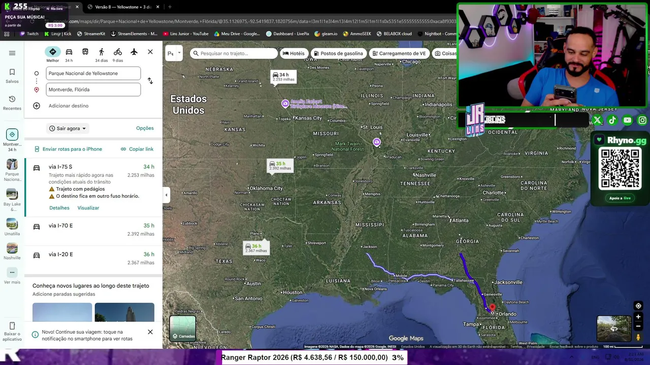Dismiss the Continue sua viagem notification
Screen dimensions: 650x365
tap(150, 332)
